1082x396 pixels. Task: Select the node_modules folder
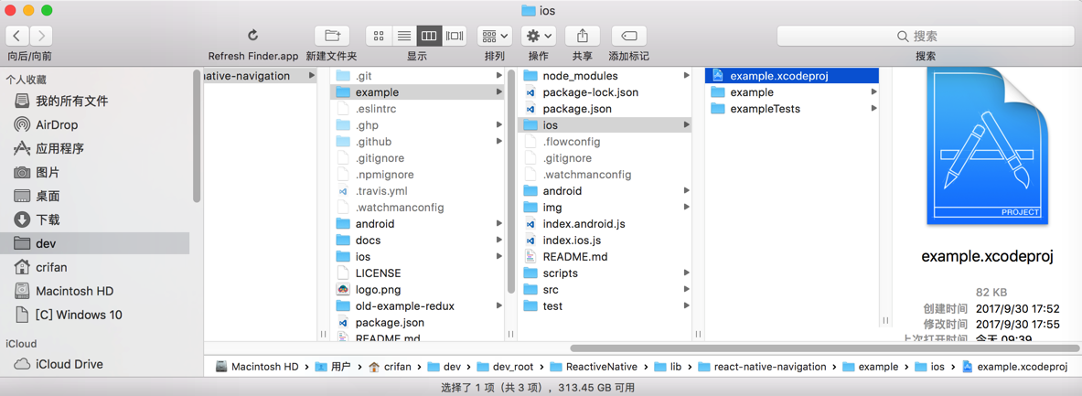click(605, 76)
